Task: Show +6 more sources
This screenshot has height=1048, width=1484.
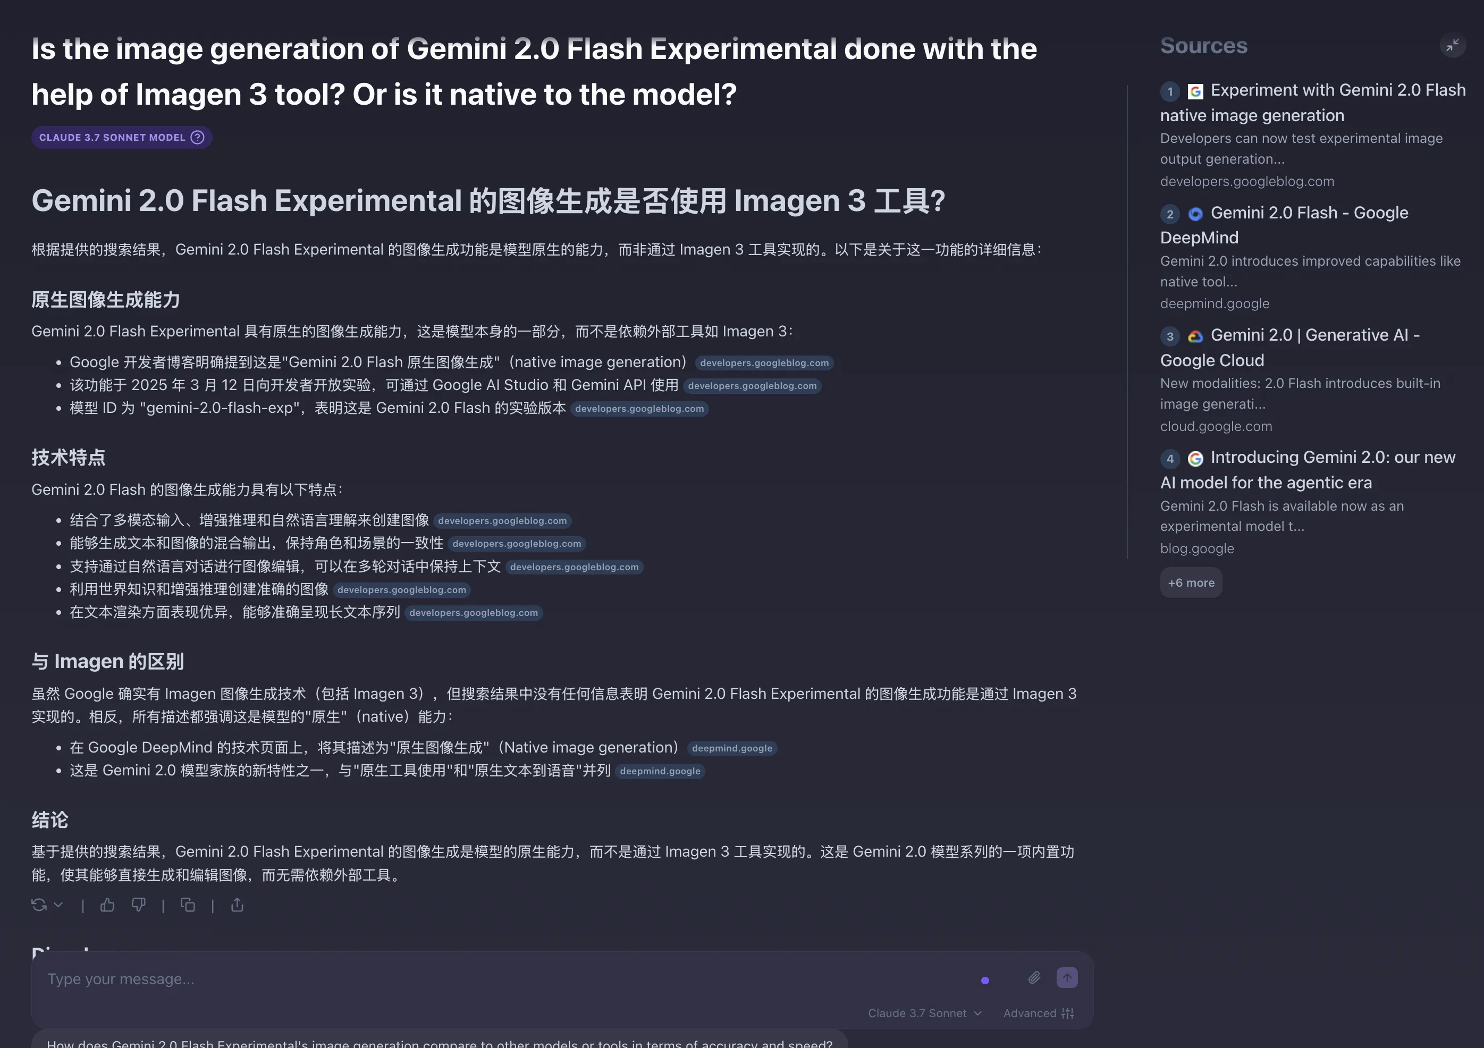Action: pyautogui.click(x=1191, y=582)
